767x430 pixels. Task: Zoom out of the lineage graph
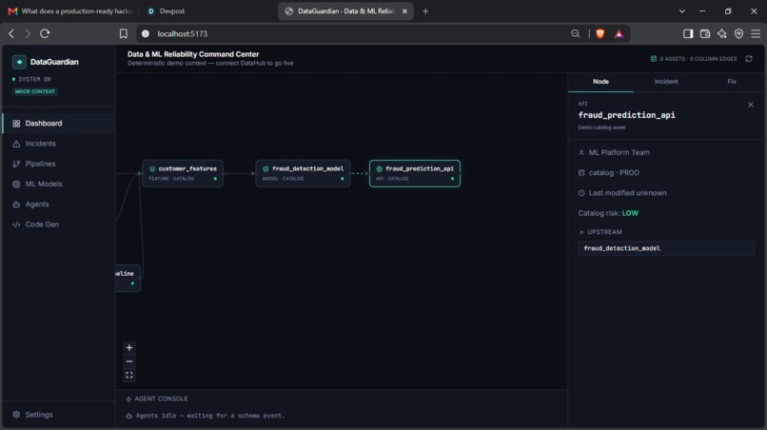(x=129, y=362)
